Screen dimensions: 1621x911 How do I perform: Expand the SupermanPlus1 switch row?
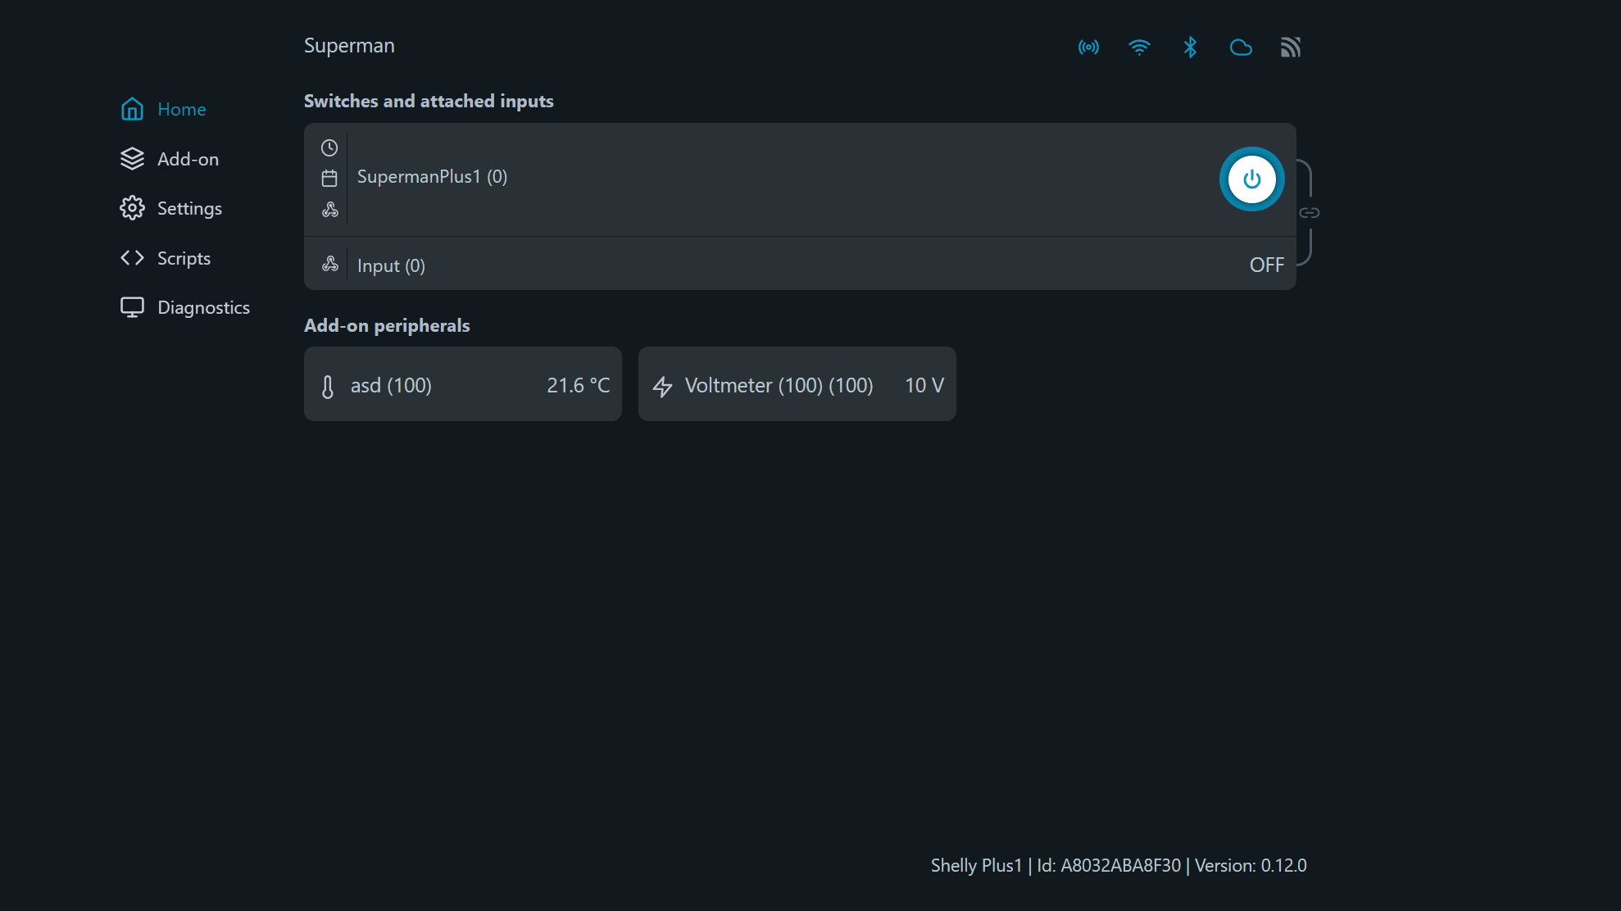pos(738,177)
